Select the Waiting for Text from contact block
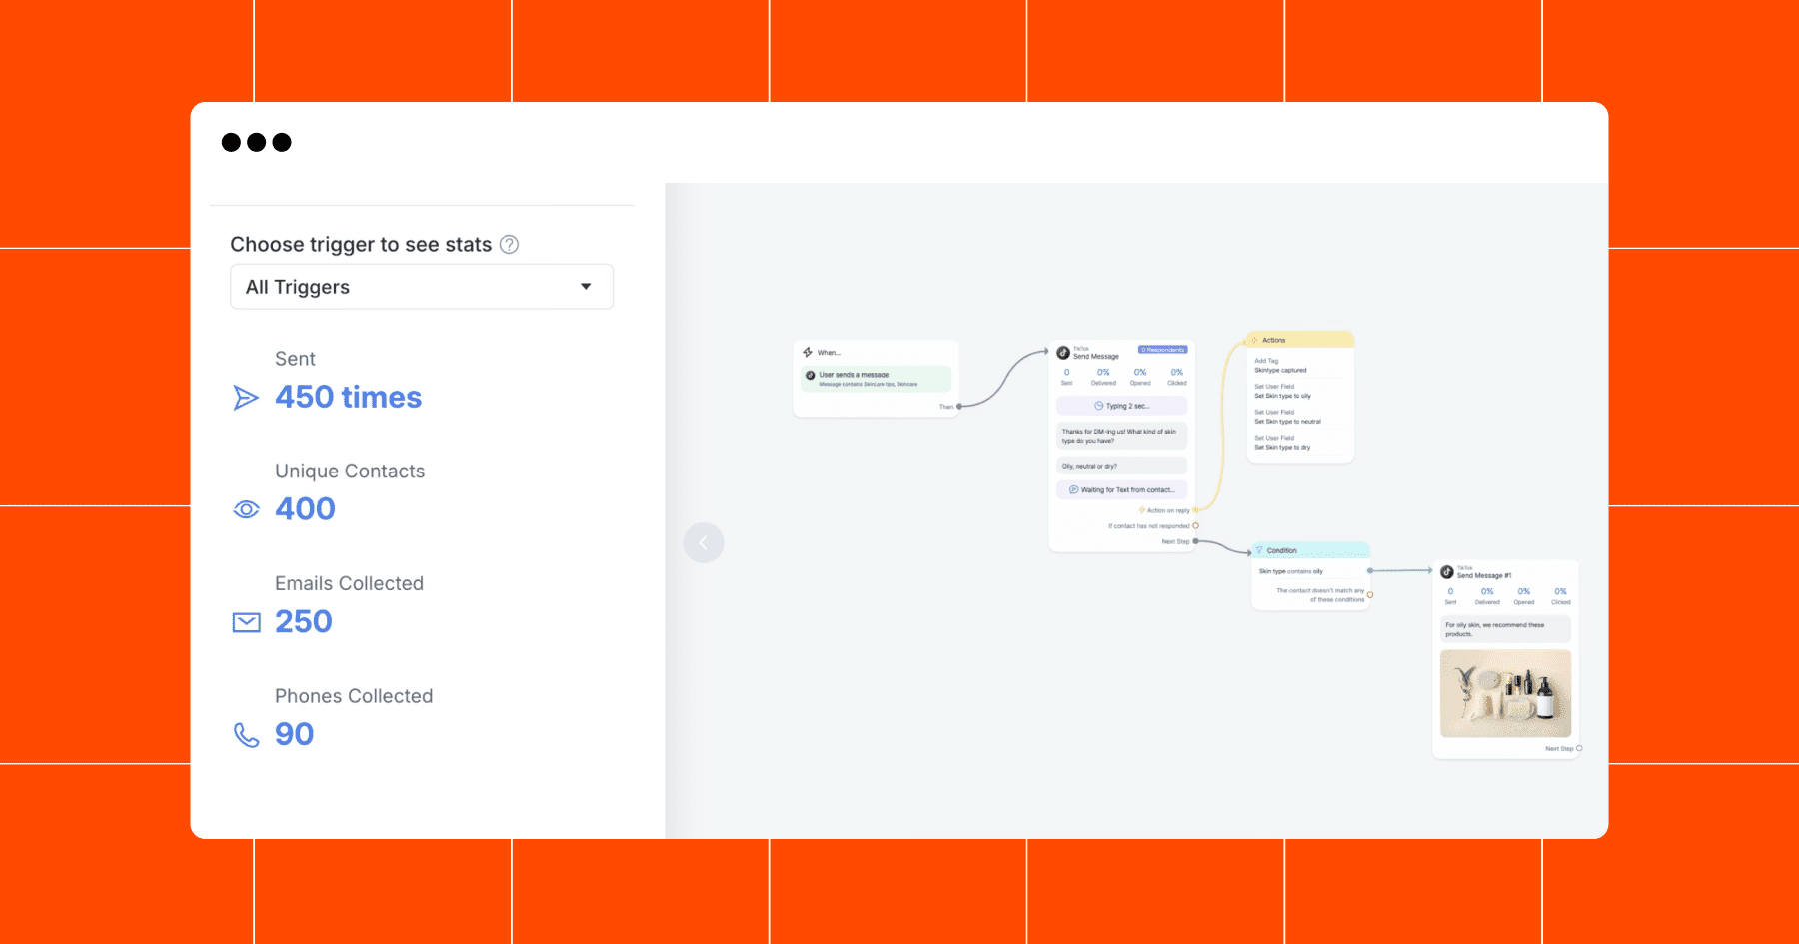This screenshot has width=1799, height=944. point(1122,489)
